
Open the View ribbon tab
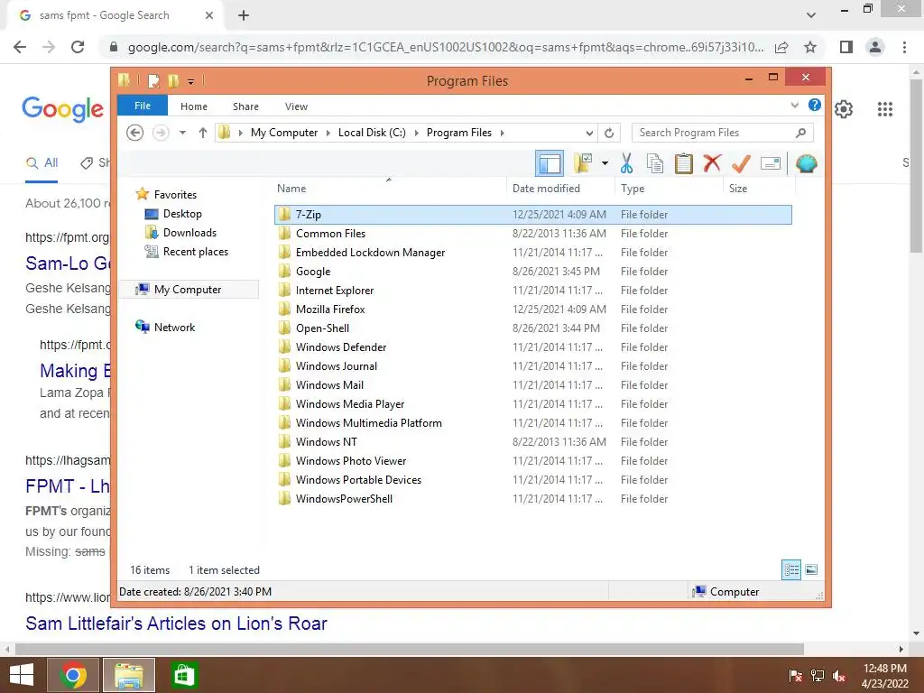tap(296, 106)
